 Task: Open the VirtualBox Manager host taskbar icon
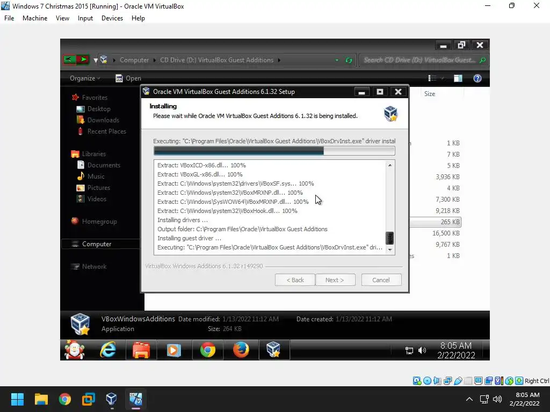coord(111,399)
